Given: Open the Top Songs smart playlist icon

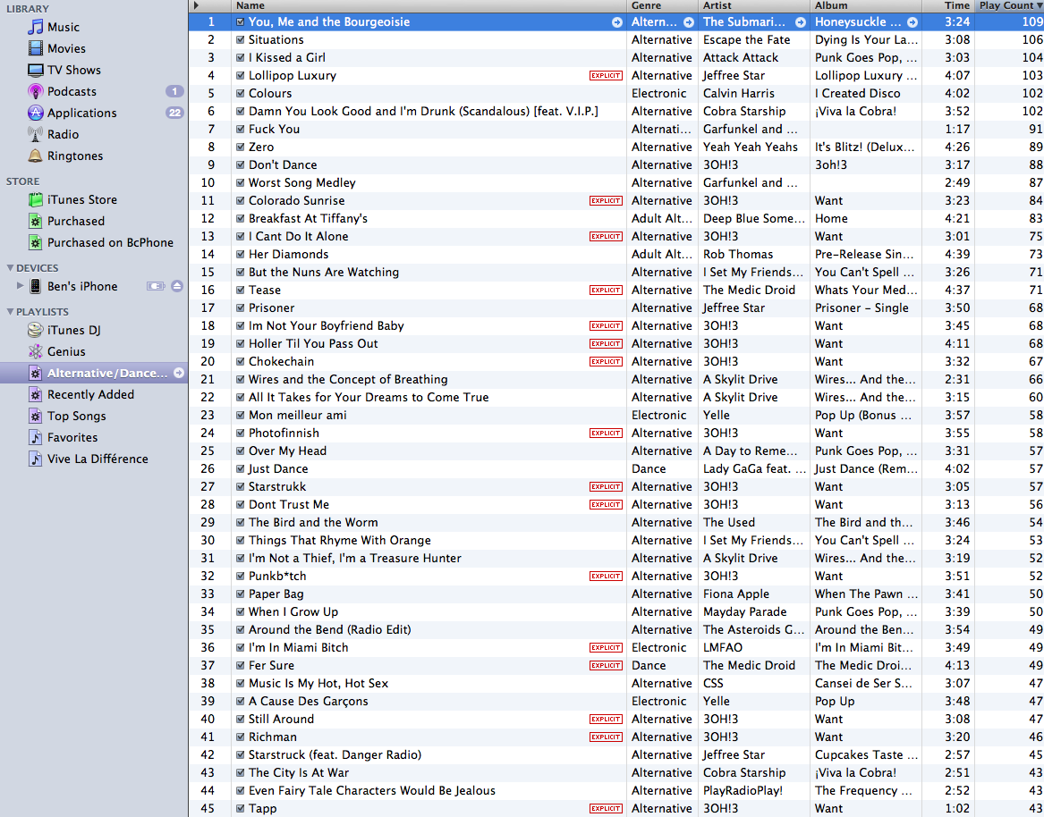Looking at the screenshot, I should (35, 416).
